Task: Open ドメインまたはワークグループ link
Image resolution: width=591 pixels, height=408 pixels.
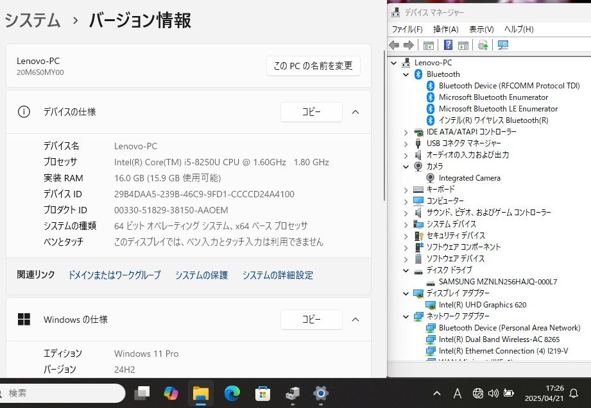Action: 114,275
